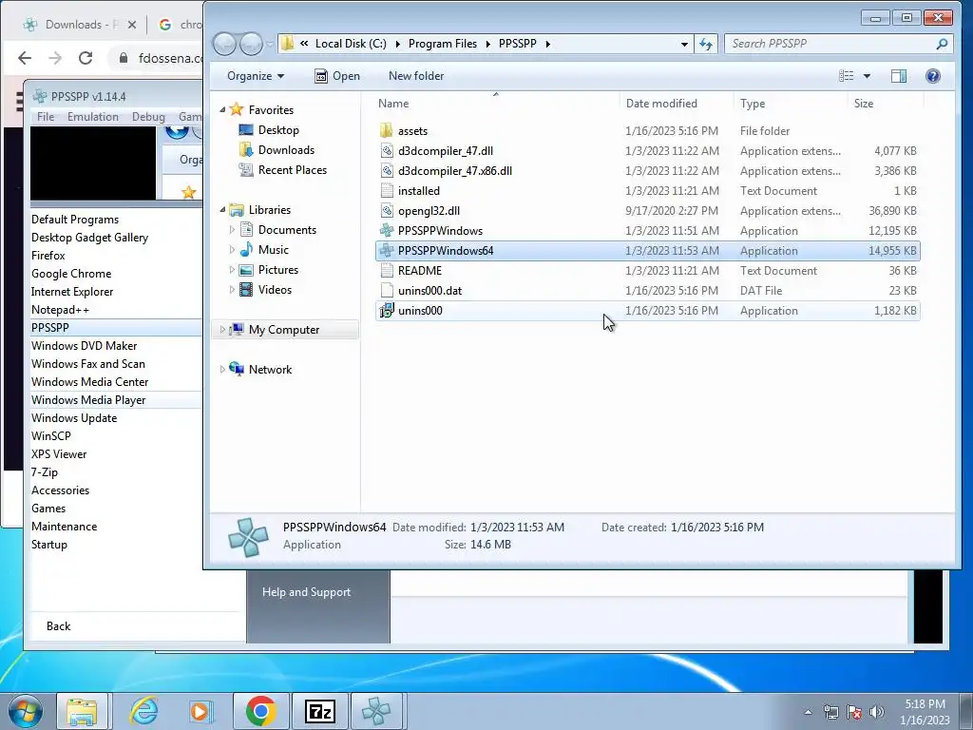Open the Windows Start button
This screenshot has height=730, width=973.
point(26,711)
